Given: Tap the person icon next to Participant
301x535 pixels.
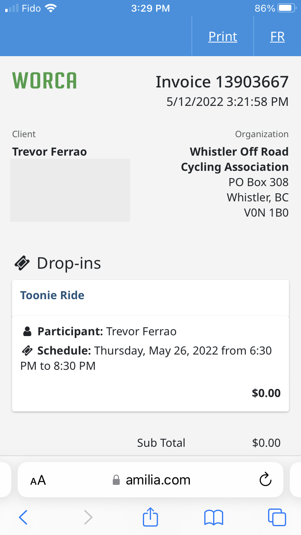Looking at the screenshot, I should (x=27, y=332).
